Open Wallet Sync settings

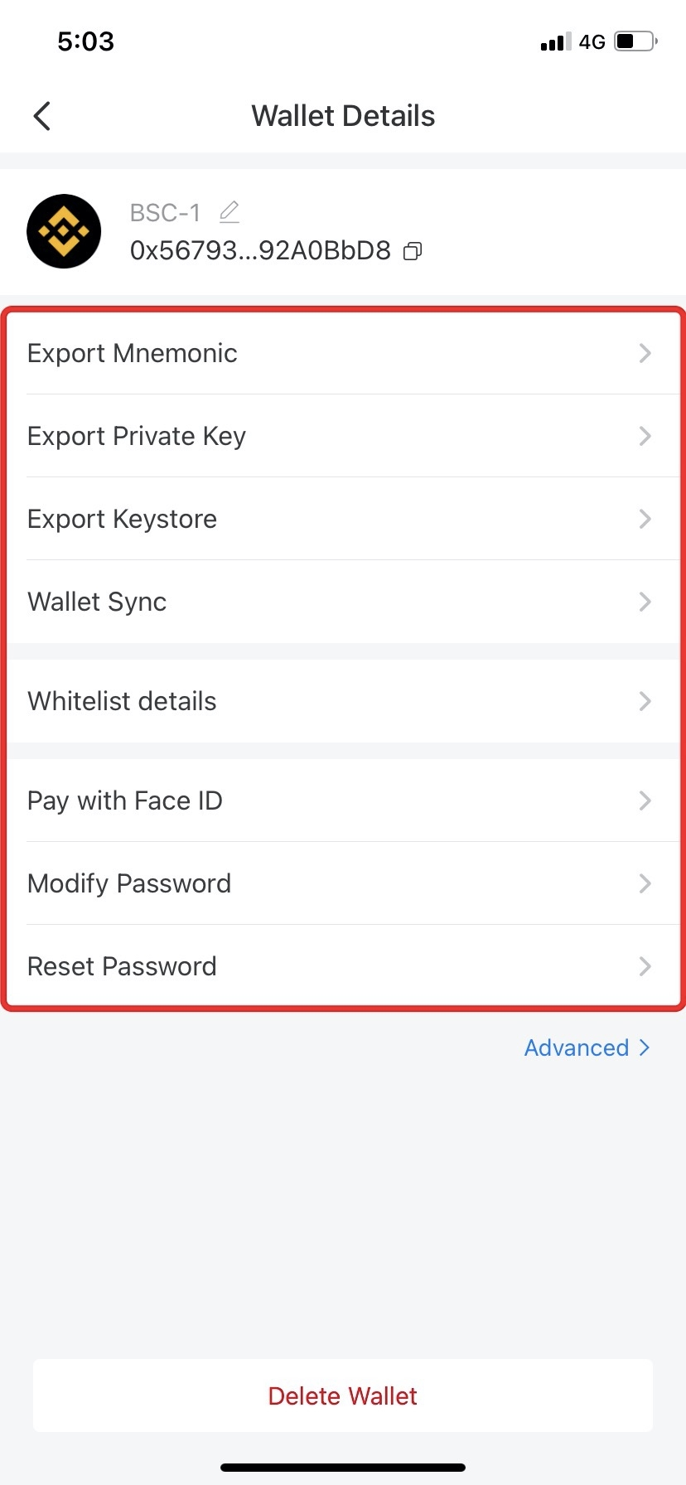coord(97,602)
